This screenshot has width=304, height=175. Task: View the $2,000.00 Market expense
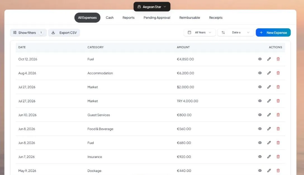point(260,87)
